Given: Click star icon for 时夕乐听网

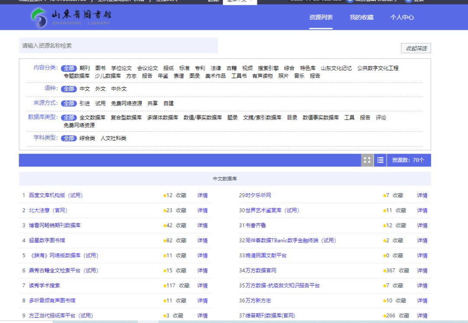Looking at the screenshot, I should coord(384,196).
